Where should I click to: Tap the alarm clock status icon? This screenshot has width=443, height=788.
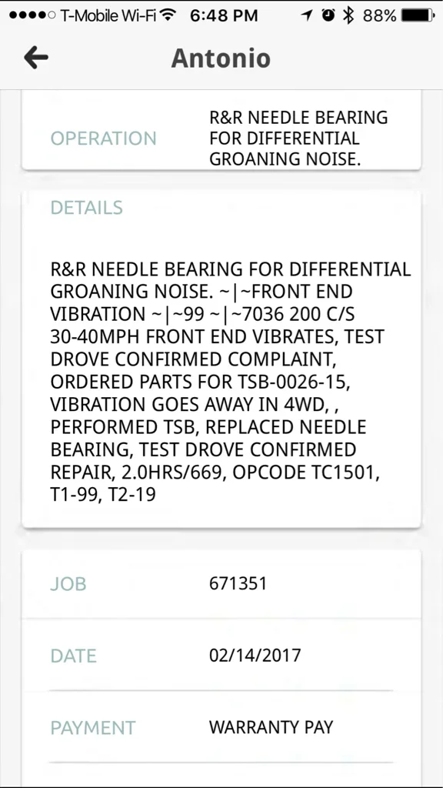[328, 15]
